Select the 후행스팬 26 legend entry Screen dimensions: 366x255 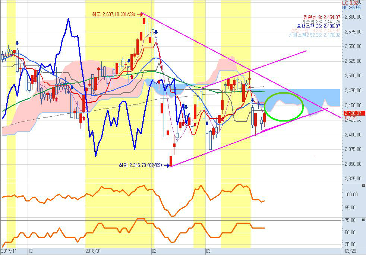pos(321,26)
